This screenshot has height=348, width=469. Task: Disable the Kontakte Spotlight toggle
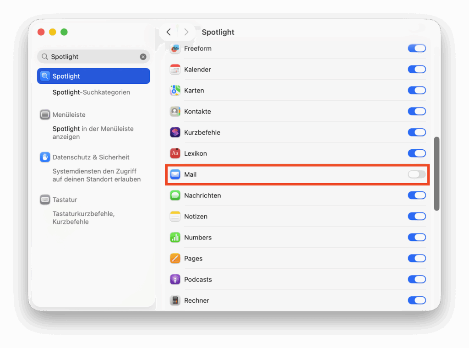coord(416,111)
